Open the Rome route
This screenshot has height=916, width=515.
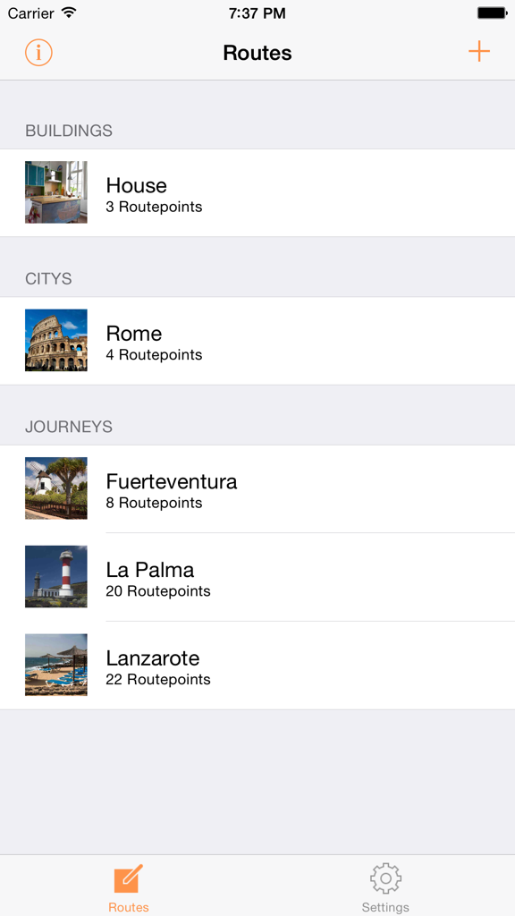(257, 341)
